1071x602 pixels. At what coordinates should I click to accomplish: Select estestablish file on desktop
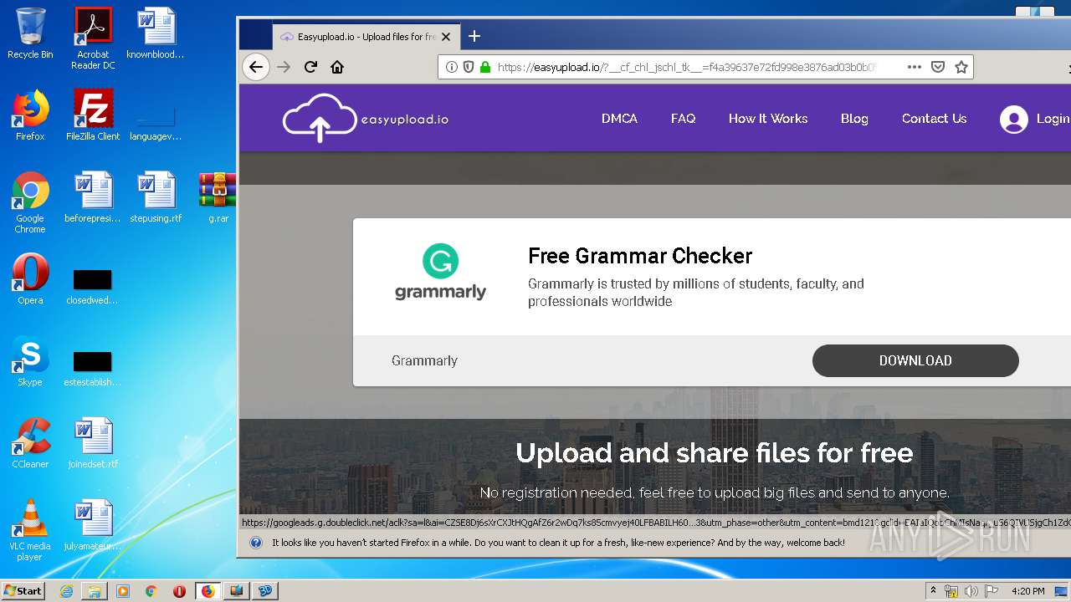pyautogui.click(x=92, y=369)
